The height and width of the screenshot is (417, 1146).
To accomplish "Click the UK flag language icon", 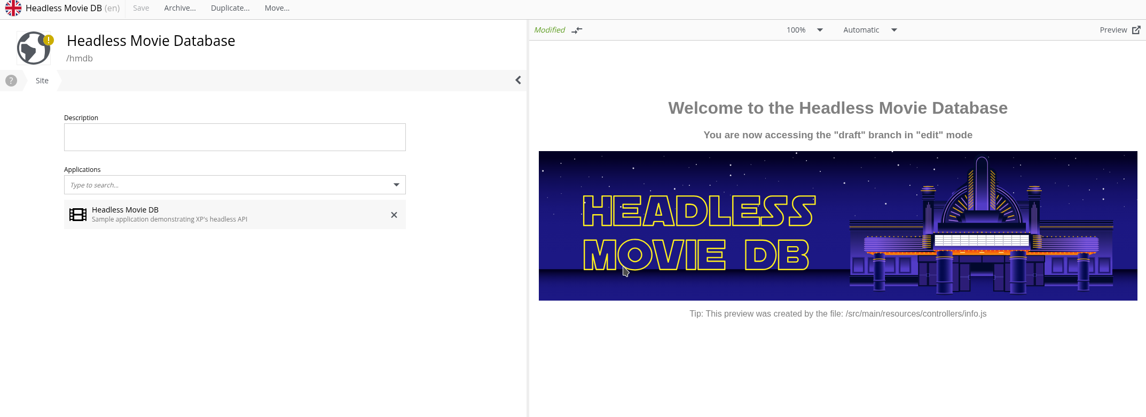I will pyautogui.click(x=13, y=8).
